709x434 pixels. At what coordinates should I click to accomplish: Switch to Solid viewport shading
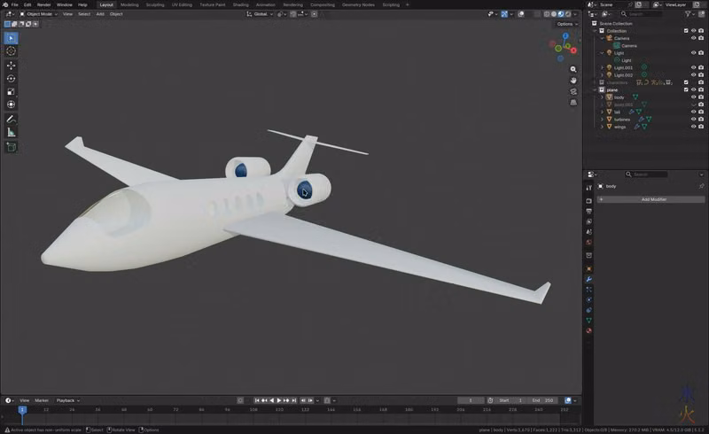click(554, 14)
